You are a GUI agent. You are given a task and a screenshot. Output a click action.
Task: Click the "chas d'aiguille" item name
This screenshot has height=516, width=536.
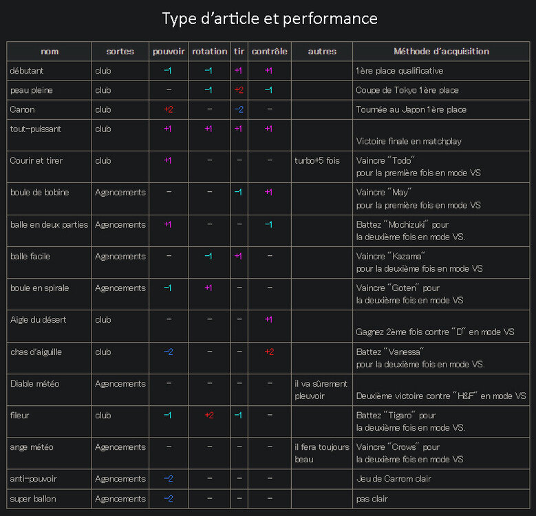36,352
